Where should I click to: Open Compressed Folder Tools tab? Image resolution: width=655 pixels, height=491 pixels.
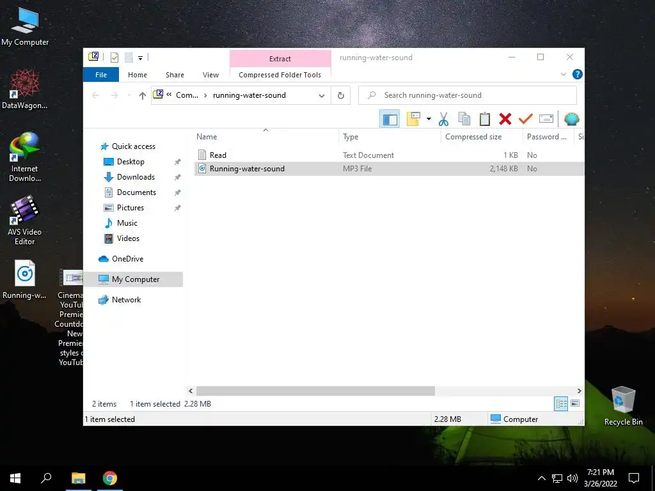tap(280, 75)
